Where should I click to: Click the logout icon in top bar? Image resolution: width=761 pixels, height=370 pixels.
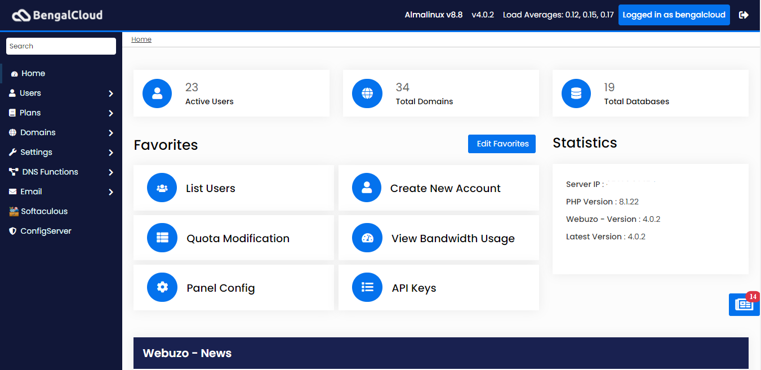coord(744,15)
